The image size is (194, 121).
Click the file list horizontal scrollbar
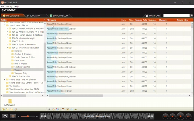[x=76, y=96]
